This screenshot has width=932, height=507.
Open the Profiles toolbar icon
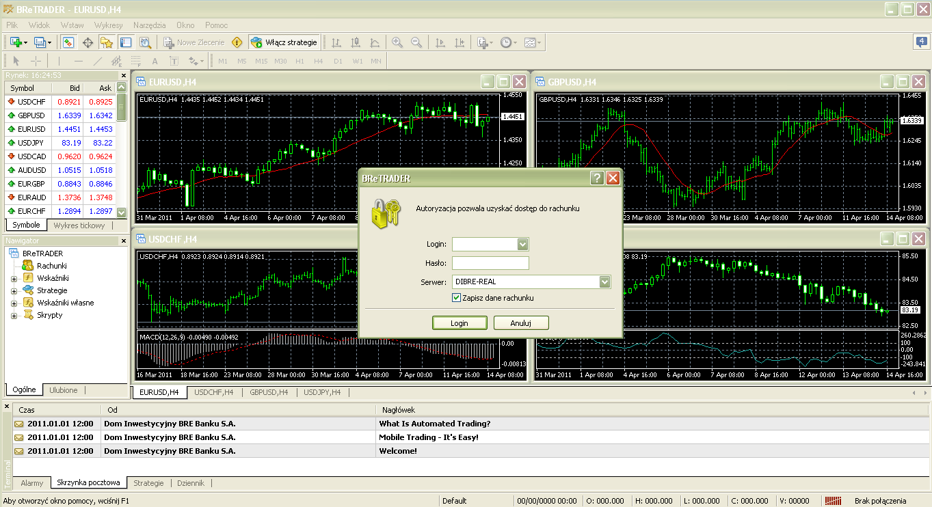(40, 42)
